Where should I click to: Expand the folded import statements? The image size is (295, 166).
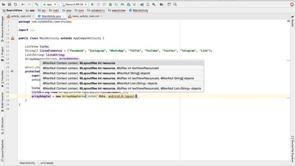(32, 30)
